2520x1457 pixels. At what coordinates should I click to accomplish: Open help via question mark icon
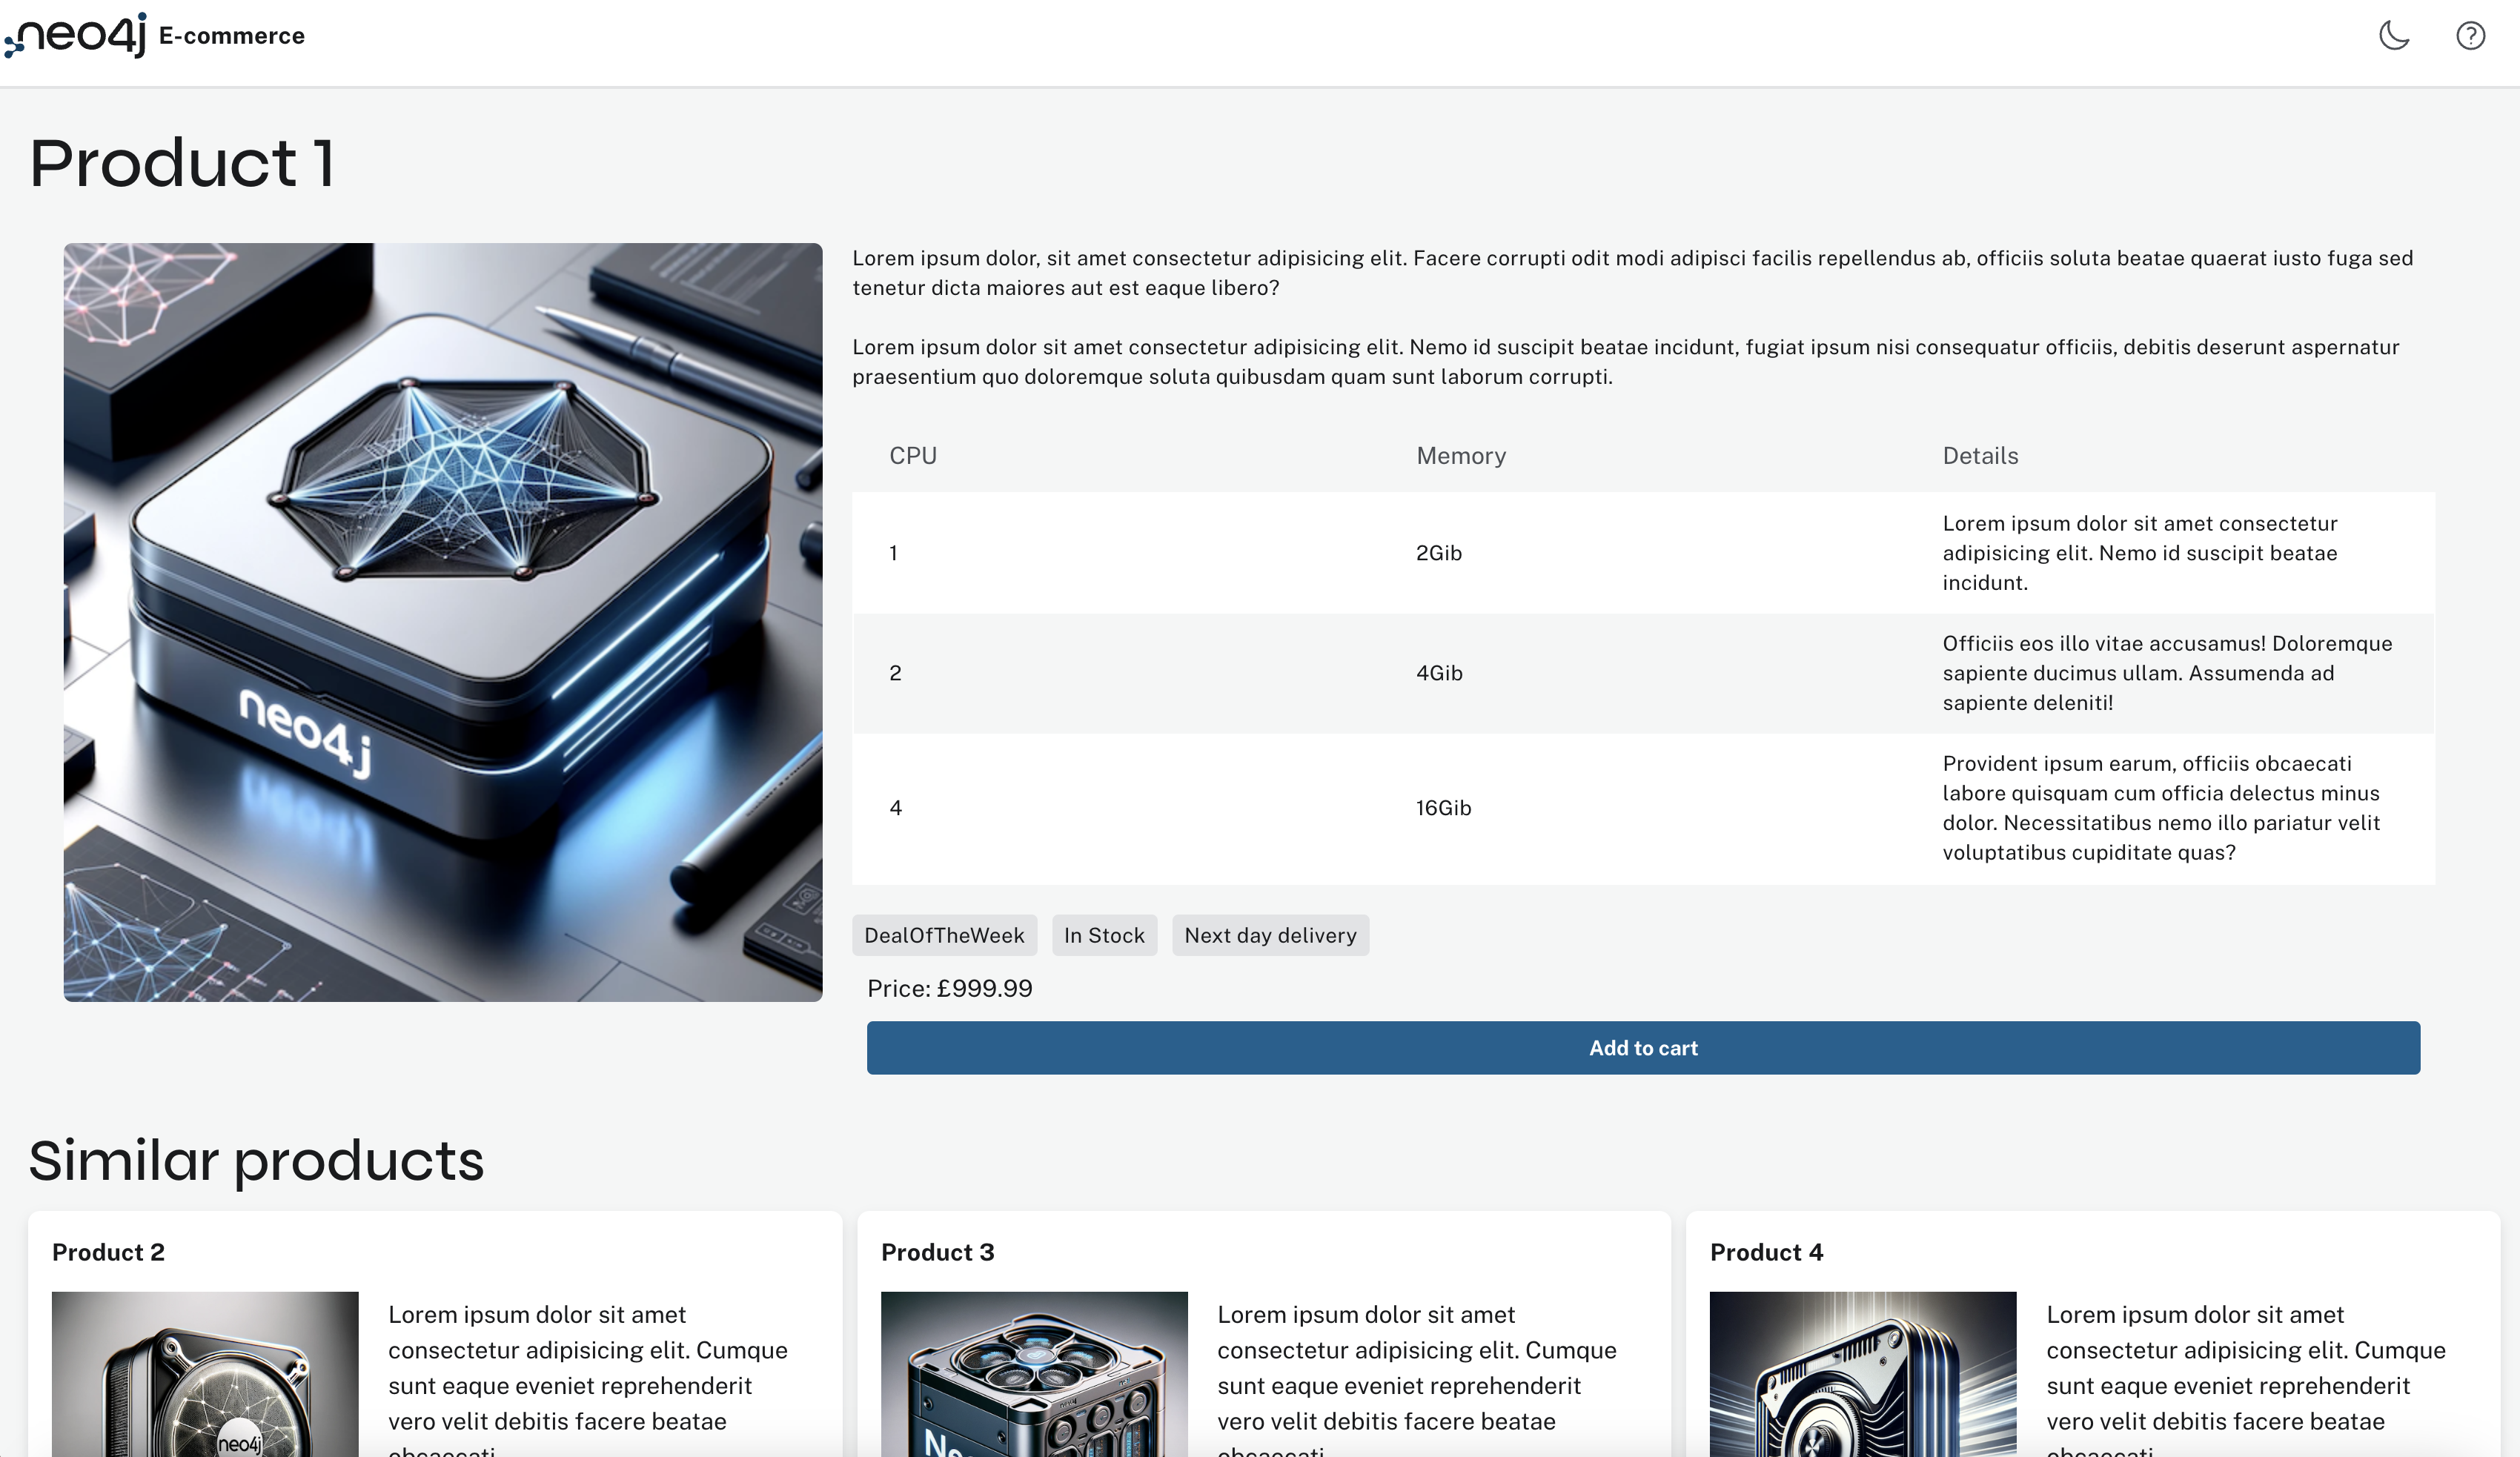coord(2470,36)
